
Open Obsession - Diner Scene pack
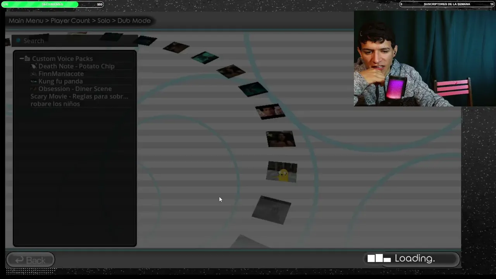point(75,89)
